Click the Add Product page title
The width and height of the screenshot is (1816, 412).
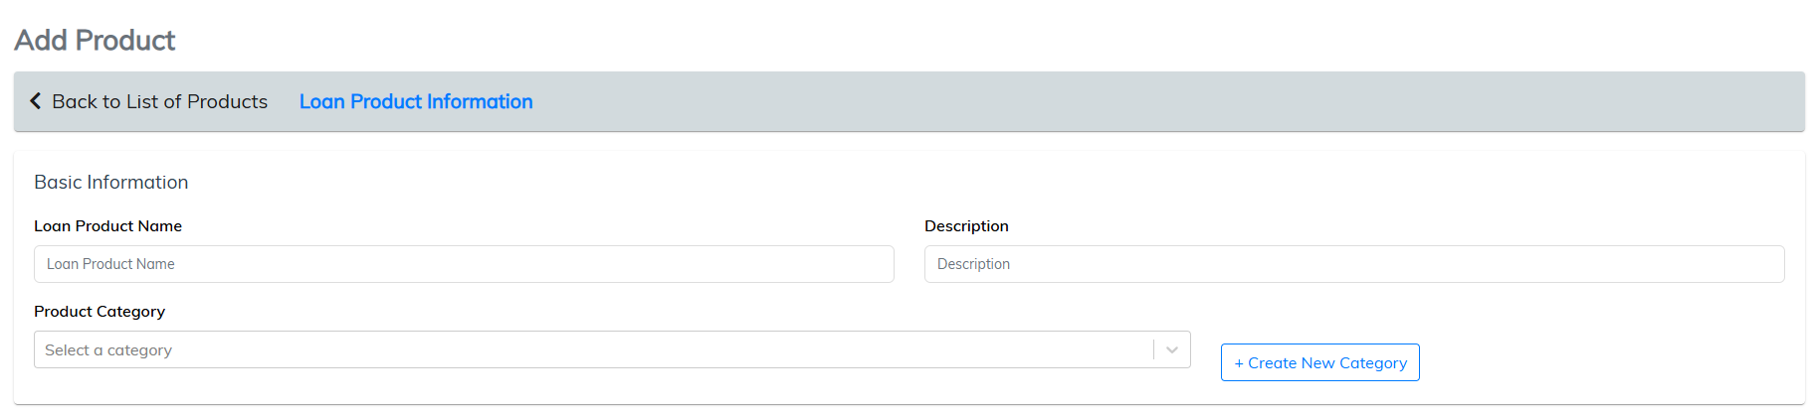coord(95,40)
